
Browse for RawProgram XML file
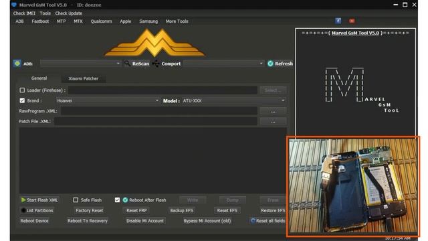click(273, 111)
